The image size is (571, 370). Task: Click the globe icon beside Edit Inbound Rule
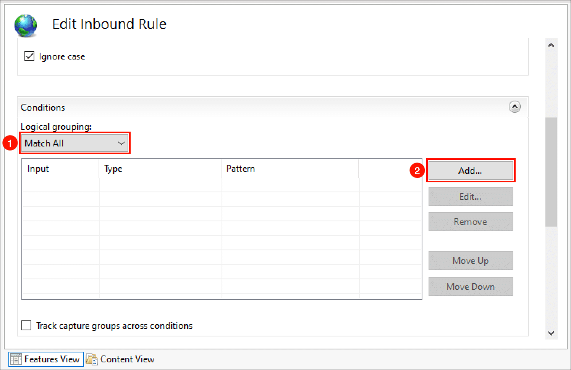(x=26, y=26)
